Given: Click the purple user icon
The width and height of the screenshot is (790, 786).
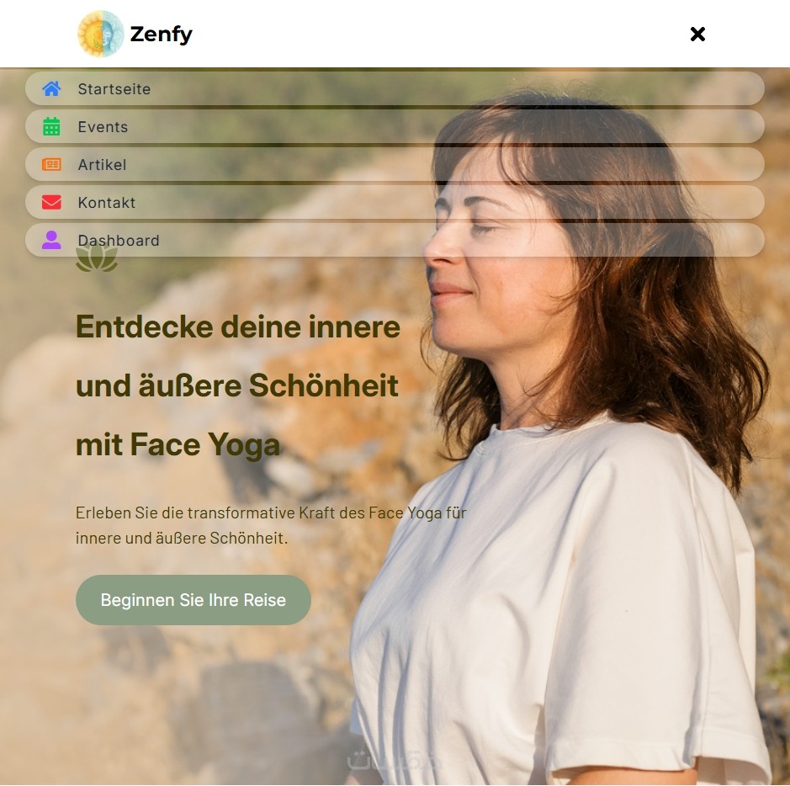Looking at the screenshot, I should [51, 240].
